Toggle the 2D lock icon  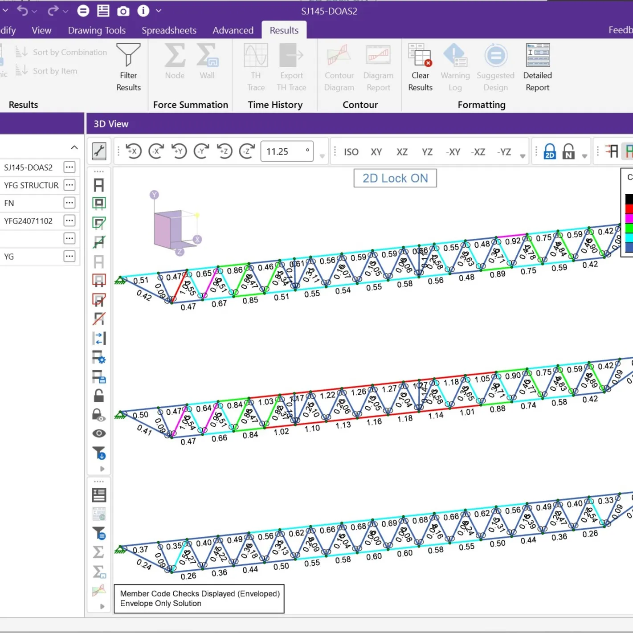[550, 151]
